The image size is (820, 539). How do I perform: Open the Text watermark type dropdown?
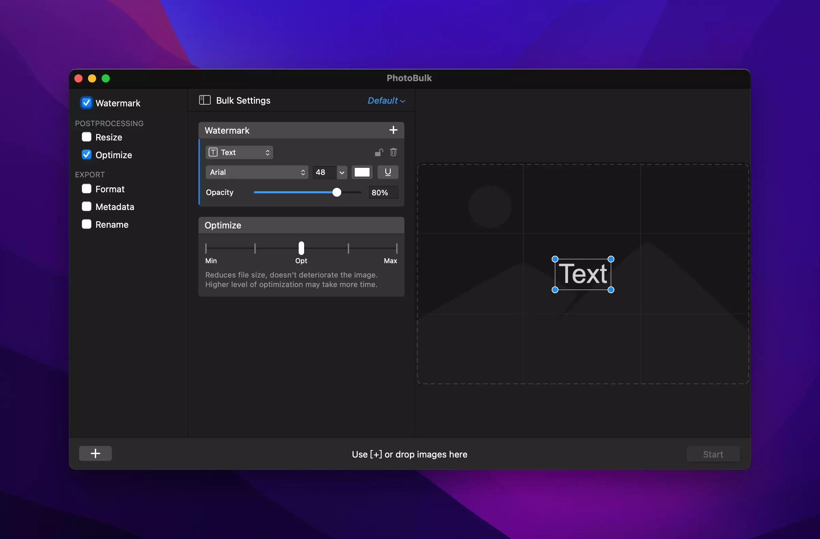(x=239, y=152)
